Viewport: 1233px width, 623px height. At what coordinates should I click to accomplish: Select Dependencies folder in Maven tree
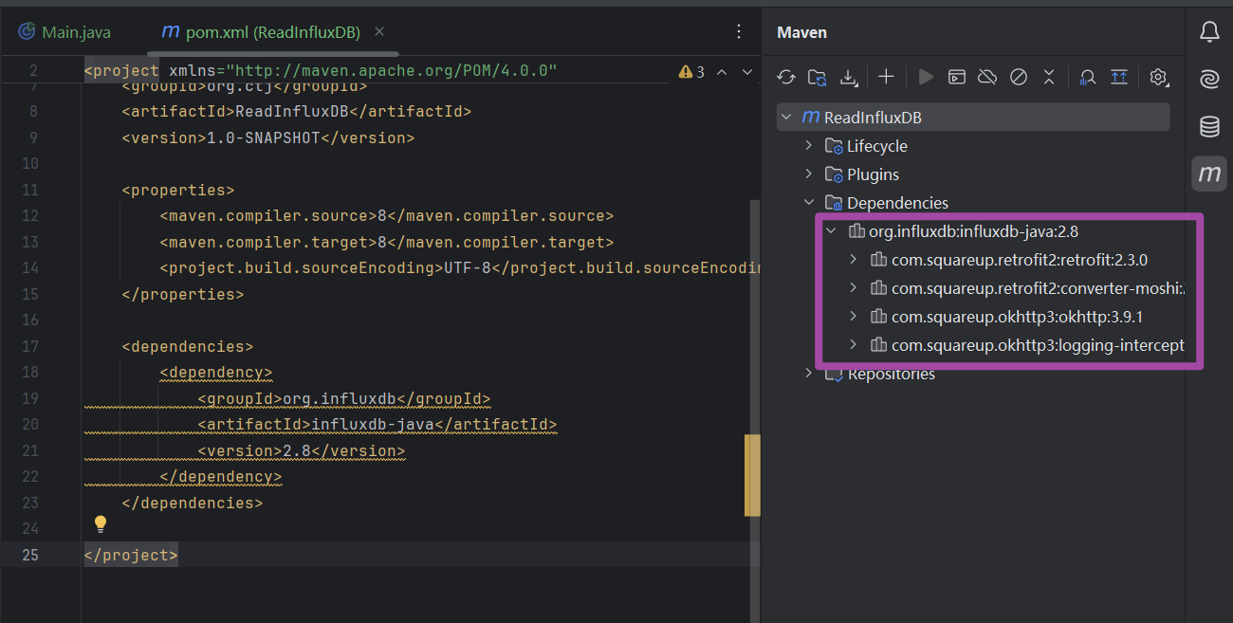[973, 203]
